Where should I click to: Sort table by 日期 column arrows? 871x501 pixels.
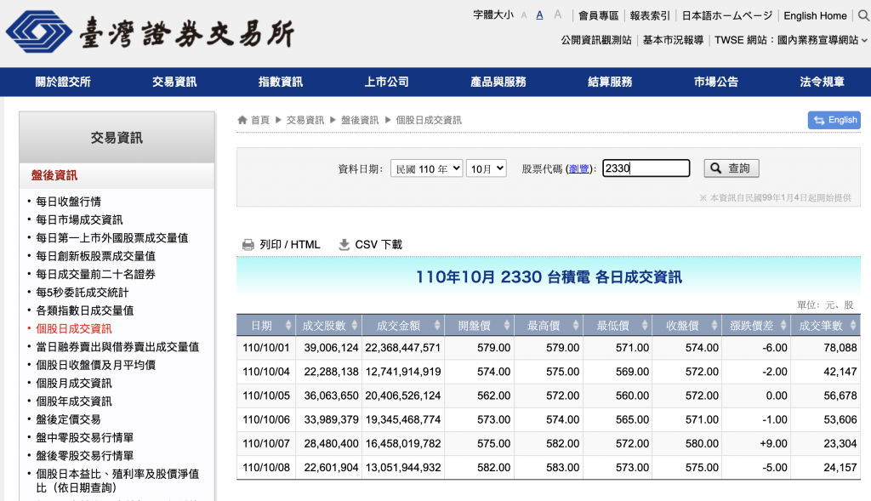tap(288, 325)
